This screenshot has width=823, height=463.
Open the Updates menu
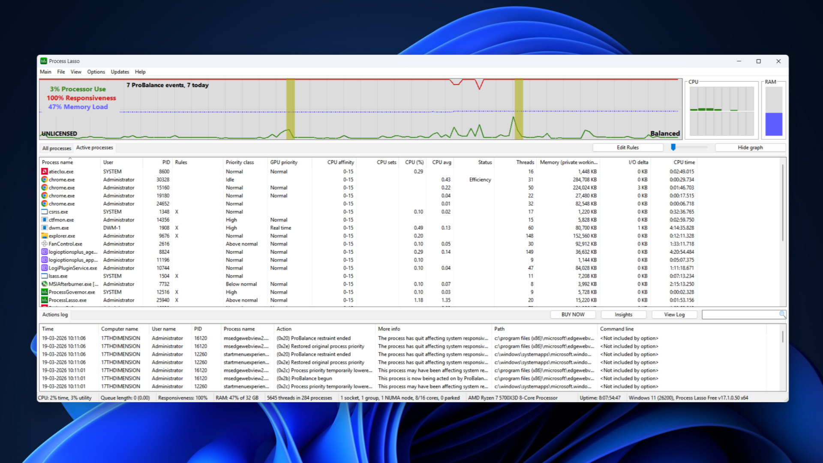[x=120, y=72]
